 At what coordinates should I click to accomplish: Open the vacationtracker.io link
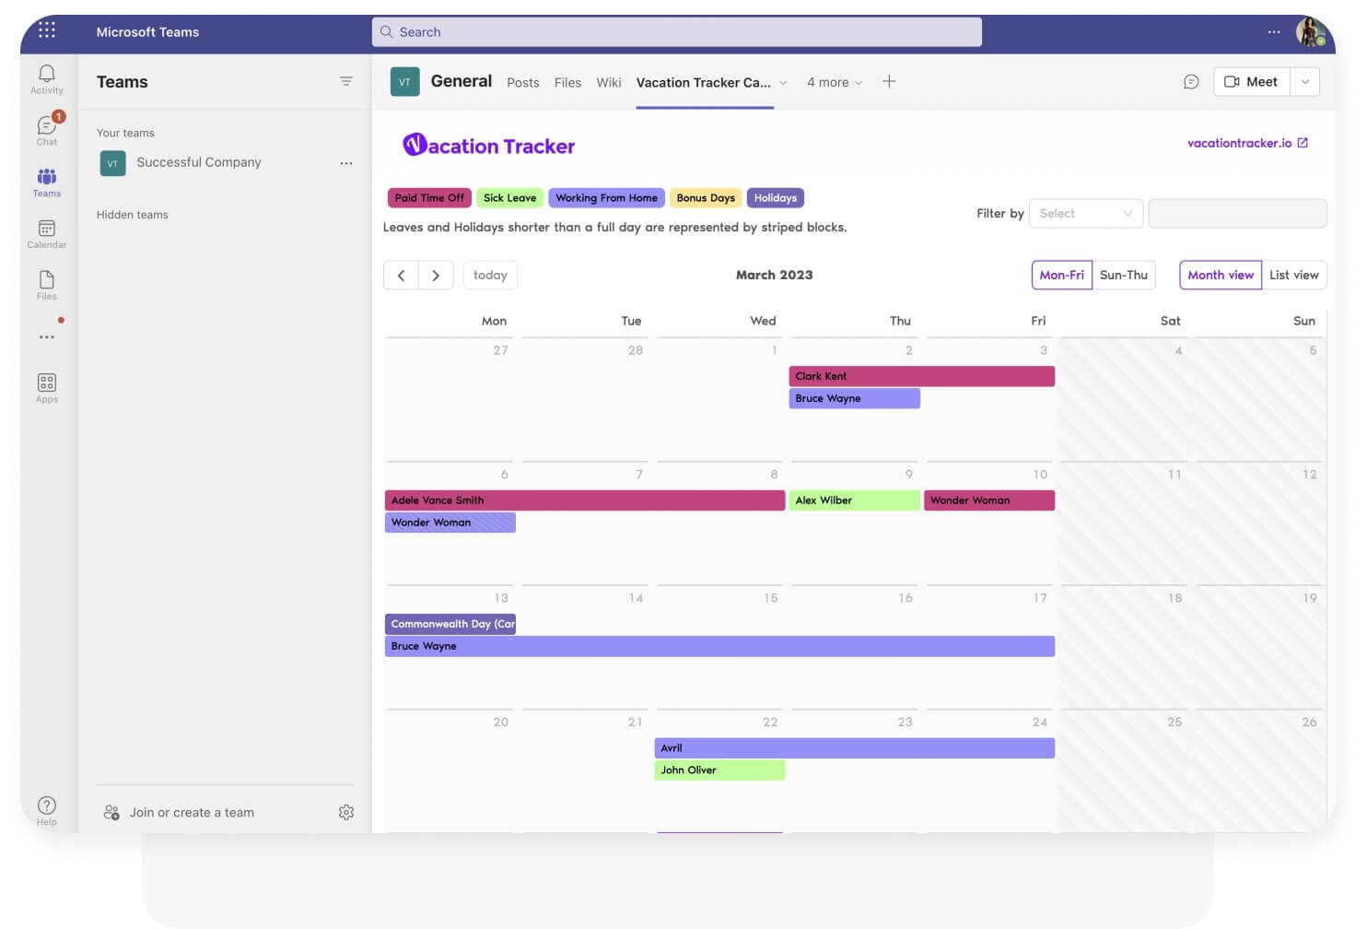pyautogui.click(x=1239, y=143)
